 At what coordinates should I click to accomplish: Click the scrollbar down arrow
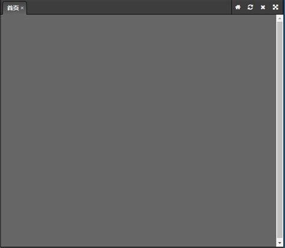tap(280, 243)
